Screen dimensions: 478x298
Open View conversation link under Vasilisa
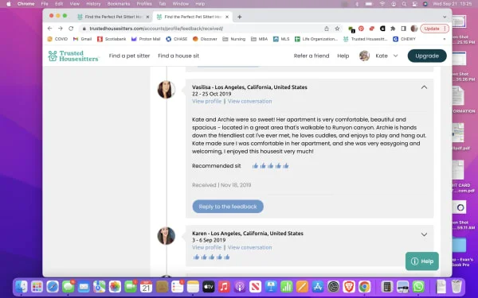[x=249, y=101]
